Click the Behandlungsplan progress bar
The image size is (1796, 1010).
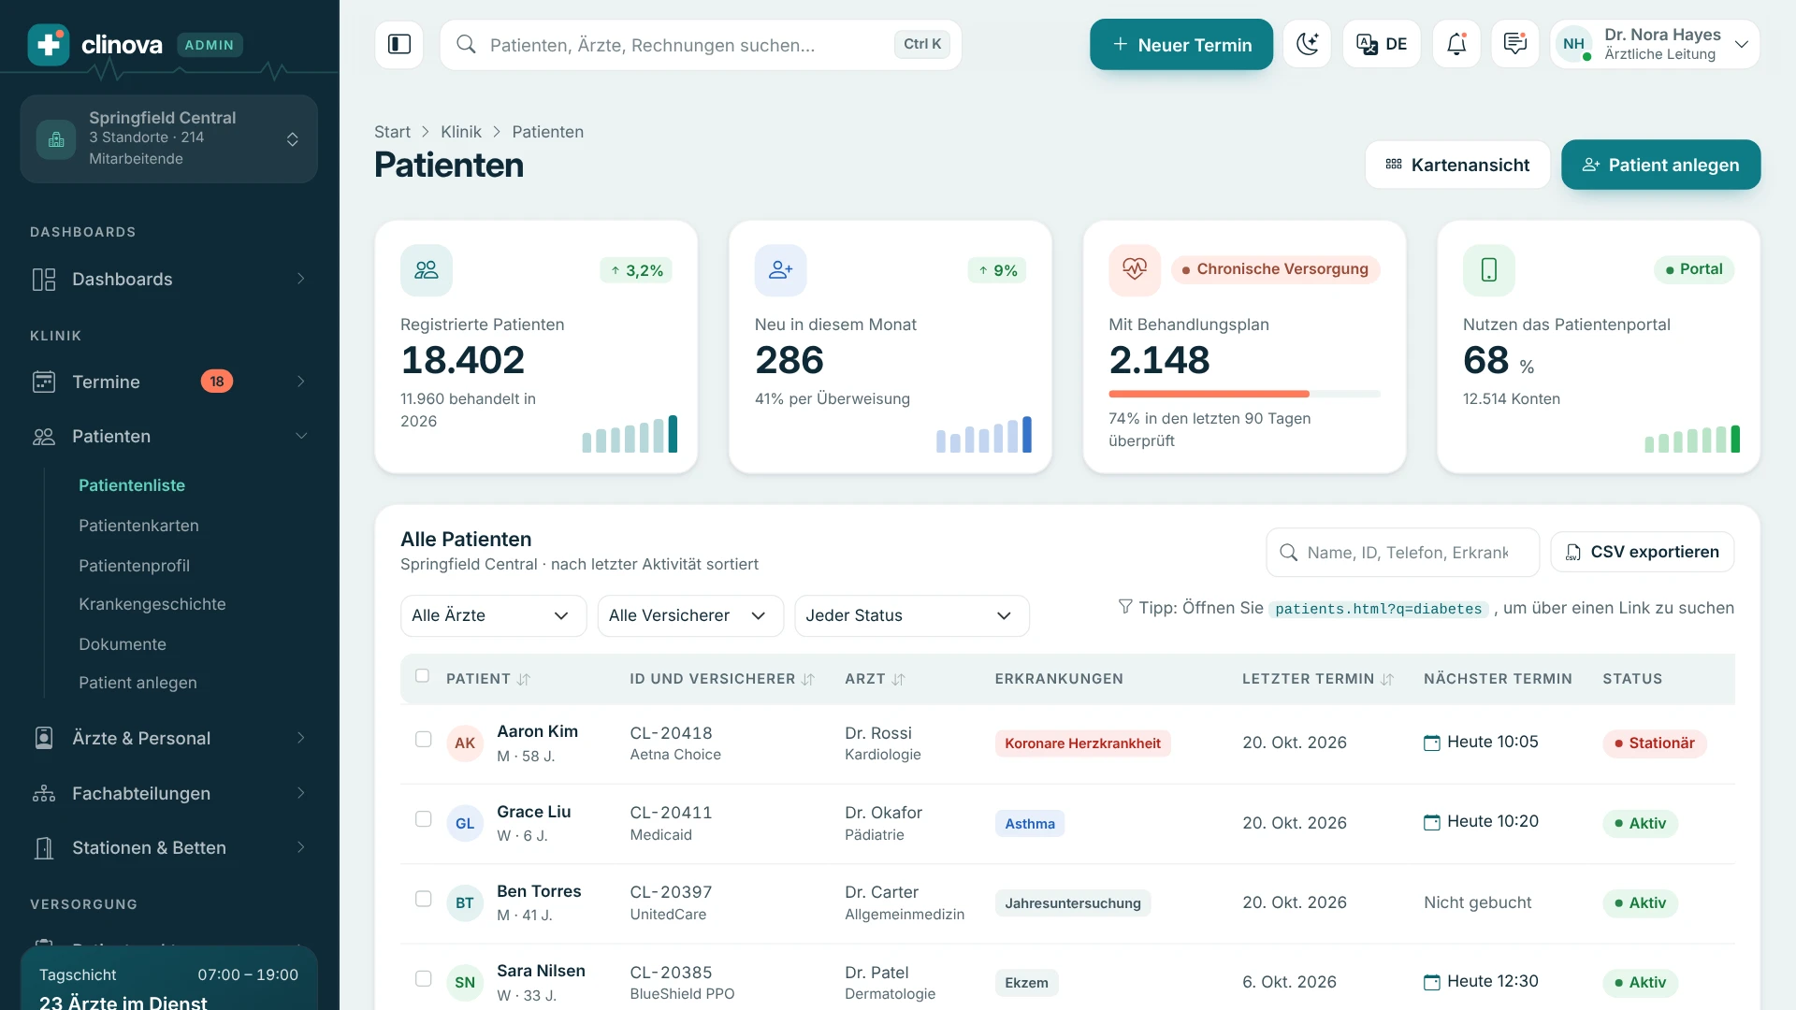pos(1244,394)
